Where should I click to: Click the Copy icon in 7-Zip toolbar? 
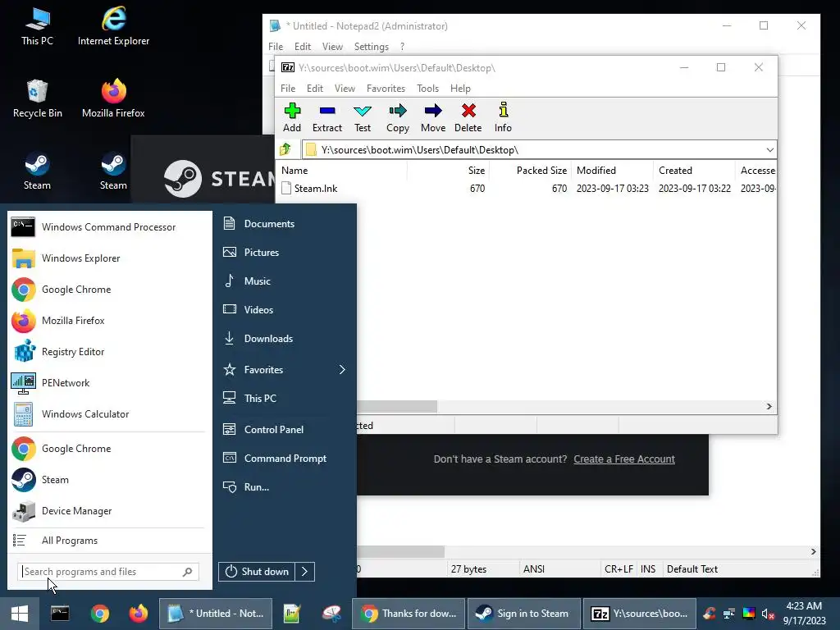pyautogui.click(x=398, y=117)
